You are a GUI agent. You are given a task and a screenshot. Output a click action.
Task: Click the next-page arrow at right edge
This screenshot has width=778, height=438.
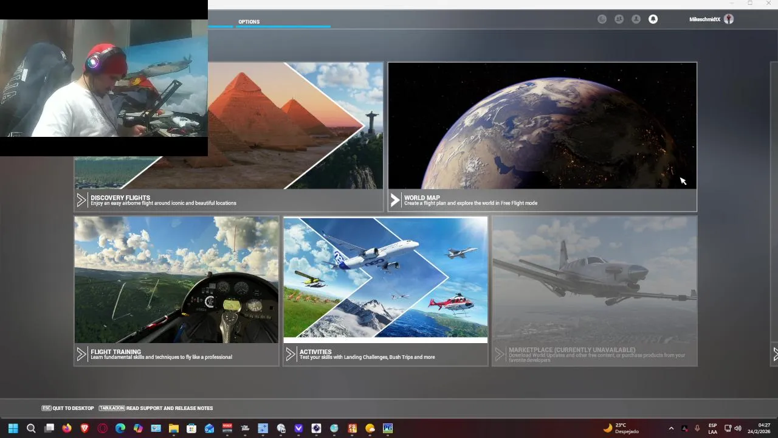coord(775,353)
